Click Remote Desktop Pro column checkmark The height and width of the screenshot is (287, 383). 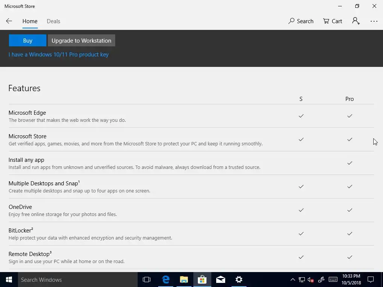[350, 257]
